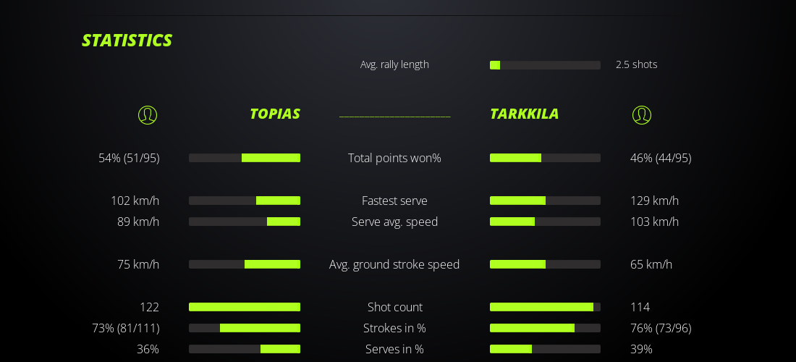
Task: Click the Total points won% label
Action: pos(394,158)
